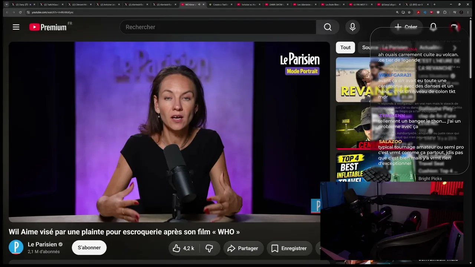Open the YouTube guide hamburger menu
The width and height of the screenshot is (475, 267).
[16, 27]
